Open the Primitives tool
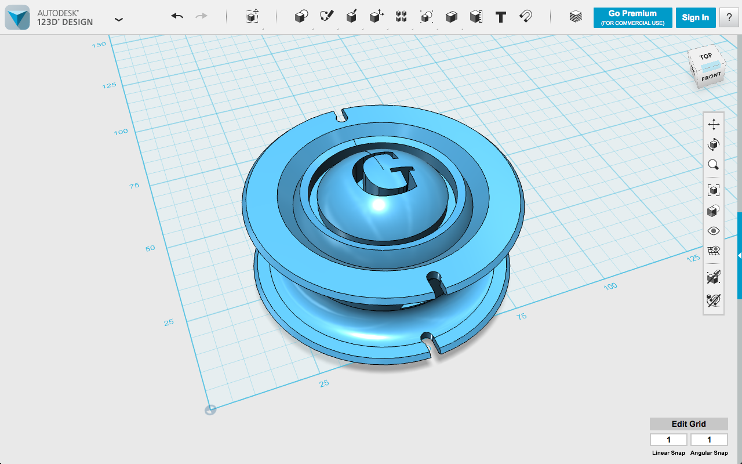The width and height of the screenshot is (742, 464). (301, 17)
